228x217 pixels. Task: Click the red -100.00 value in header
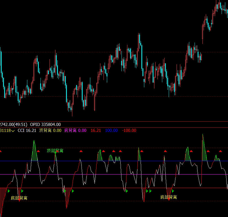pos(129,130)
